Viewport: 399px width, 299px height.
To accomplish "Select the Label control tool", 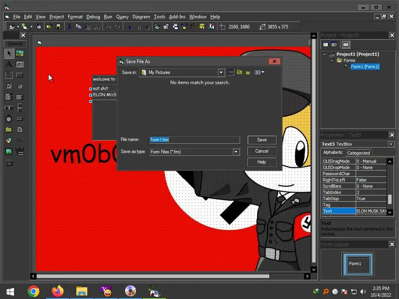I will pyautogui.click(x=9, y=64).
